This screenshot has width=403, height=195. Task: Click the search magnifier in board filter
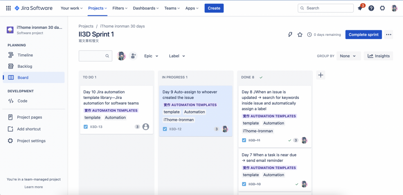point(107,56)
